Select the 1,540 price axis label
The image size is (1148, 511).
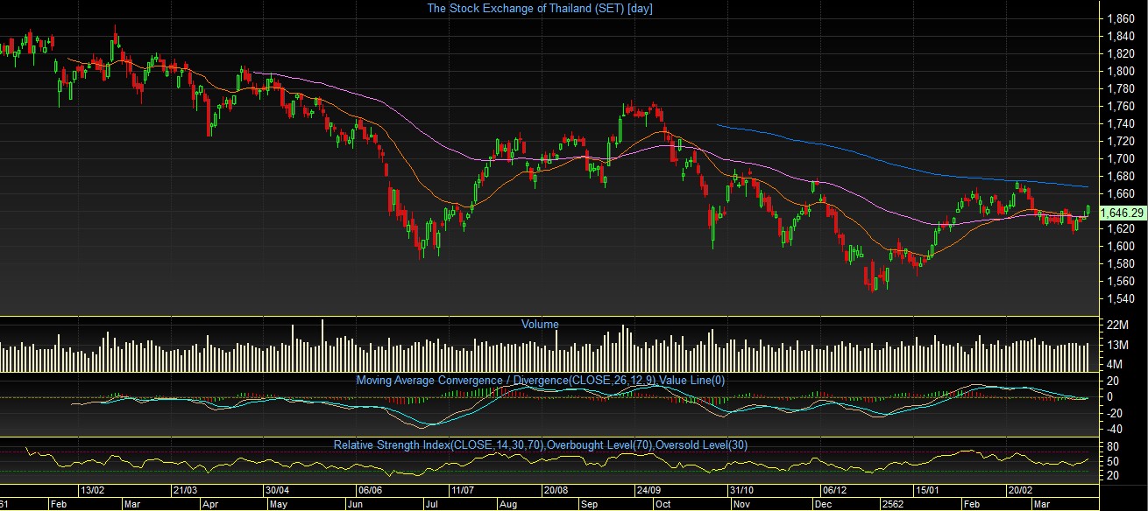pyautogui.click(x=1121, y=298)
